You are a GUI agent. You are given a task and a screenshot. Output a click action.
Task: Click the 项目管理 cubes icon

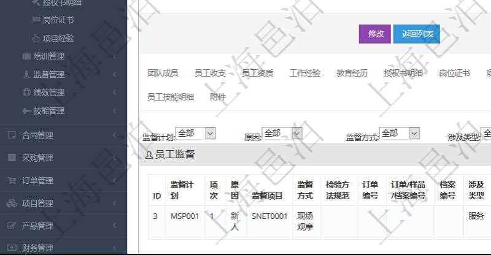tap(12, 203)
